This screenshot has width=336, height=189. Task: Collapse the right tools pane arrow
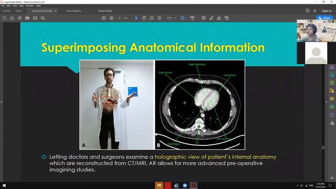pyautogui.click(x=327, y=102)
